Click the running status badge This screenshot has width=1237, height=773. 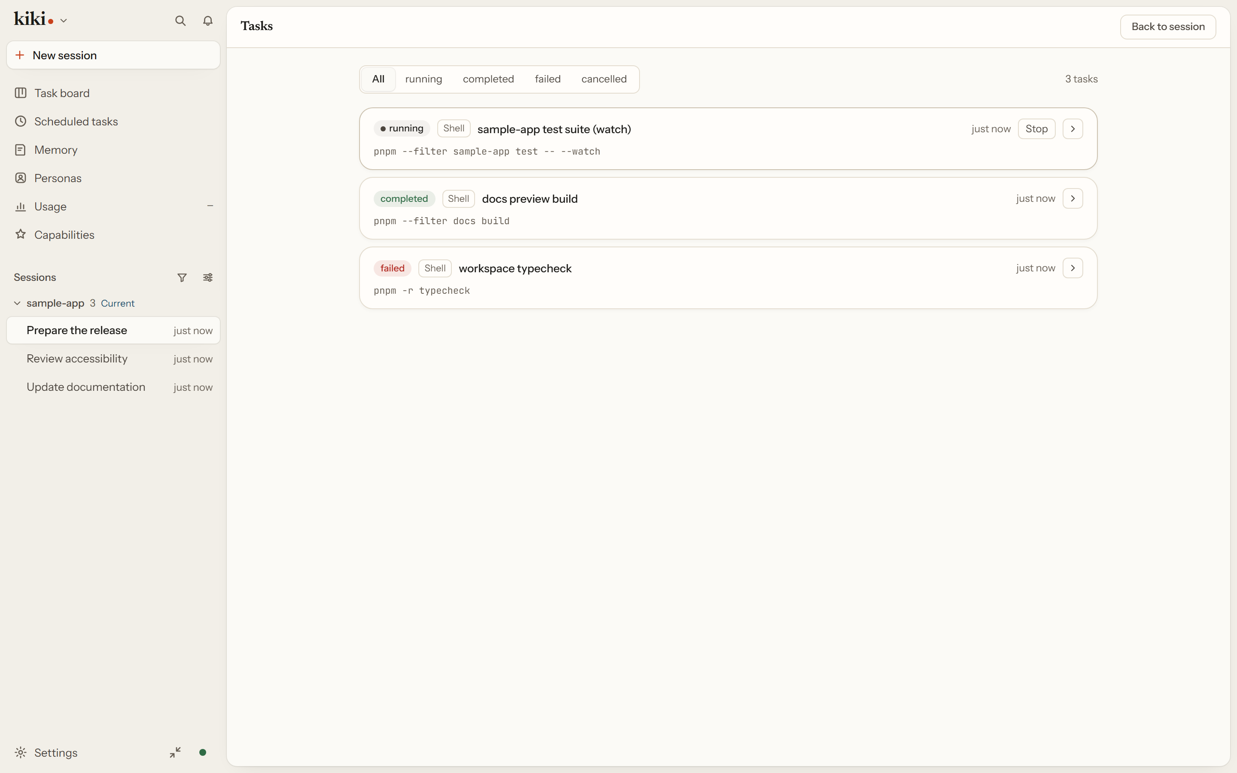[x=402, y=128]
